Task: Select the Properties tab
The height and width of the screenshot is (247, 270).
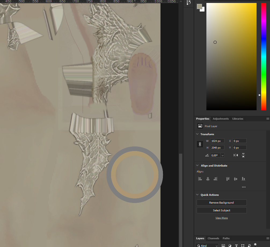Action: click(x=202, y=119)
